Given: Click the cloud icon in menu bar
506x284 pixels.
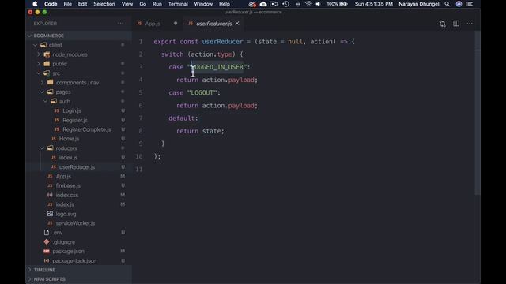Looking at the screenshot, I should pyautogui.click(x=263, y=4).
